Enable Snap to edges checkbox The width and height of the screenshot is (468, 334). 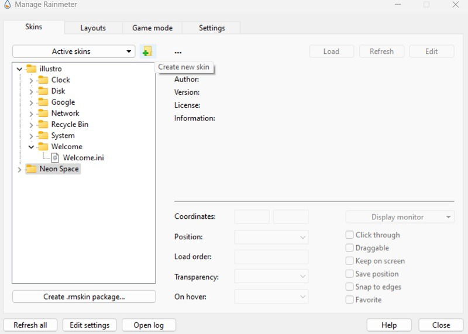349,287
